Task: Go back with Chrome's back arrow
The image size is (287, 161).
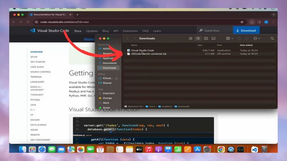Action: 14,22
